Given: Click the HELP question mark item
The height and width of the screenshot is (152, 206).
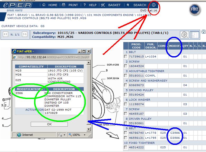Looking at the screenshot, I should coord(90,5).
